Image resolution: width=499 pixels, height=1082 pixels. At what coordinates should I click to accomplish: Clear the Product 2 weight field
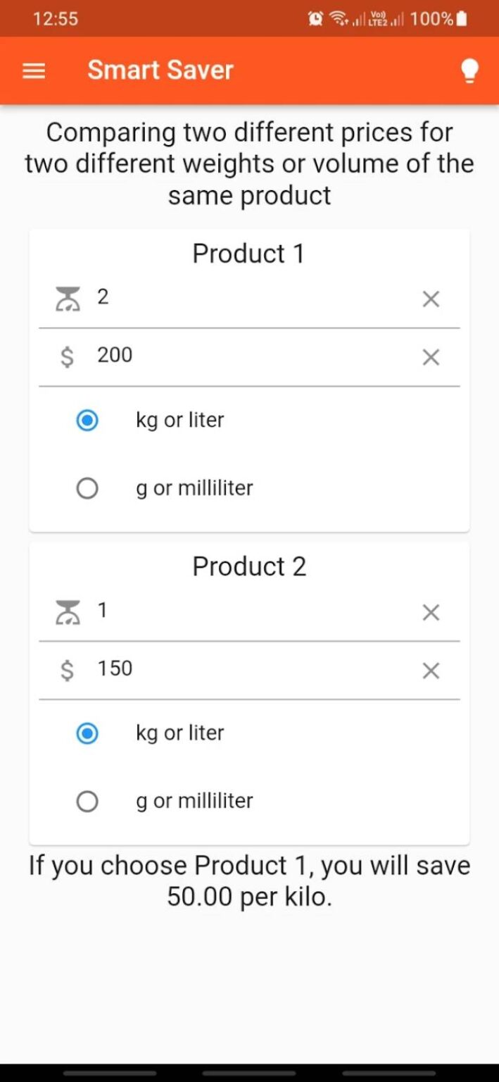(x=431, y=612)
